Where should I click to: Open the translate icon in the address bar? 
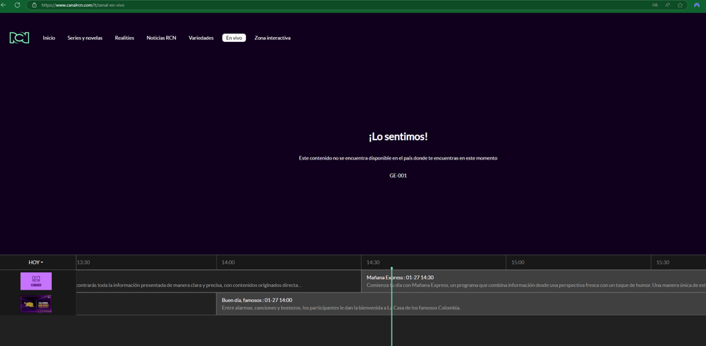(654, 5)
